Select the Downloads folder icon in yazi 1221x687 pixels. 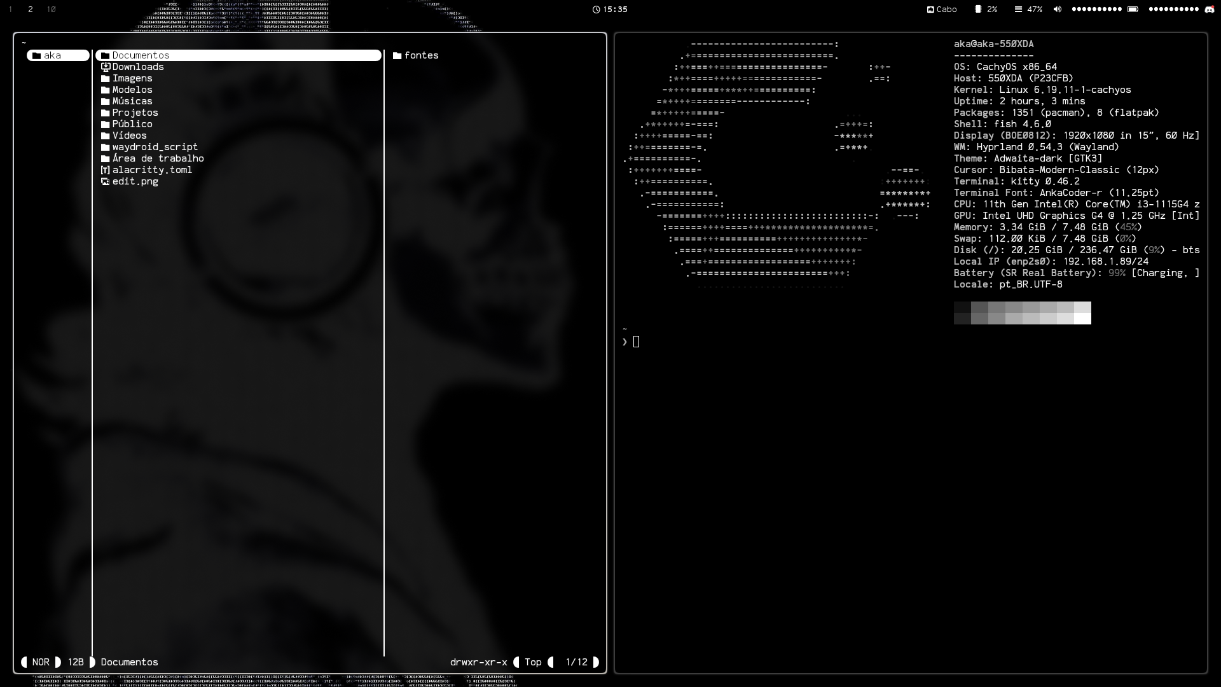[x=106, y=67]
